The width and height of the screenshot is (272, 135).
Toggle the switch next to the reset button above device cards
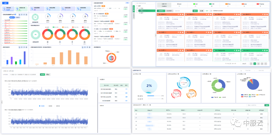[211, 11]
